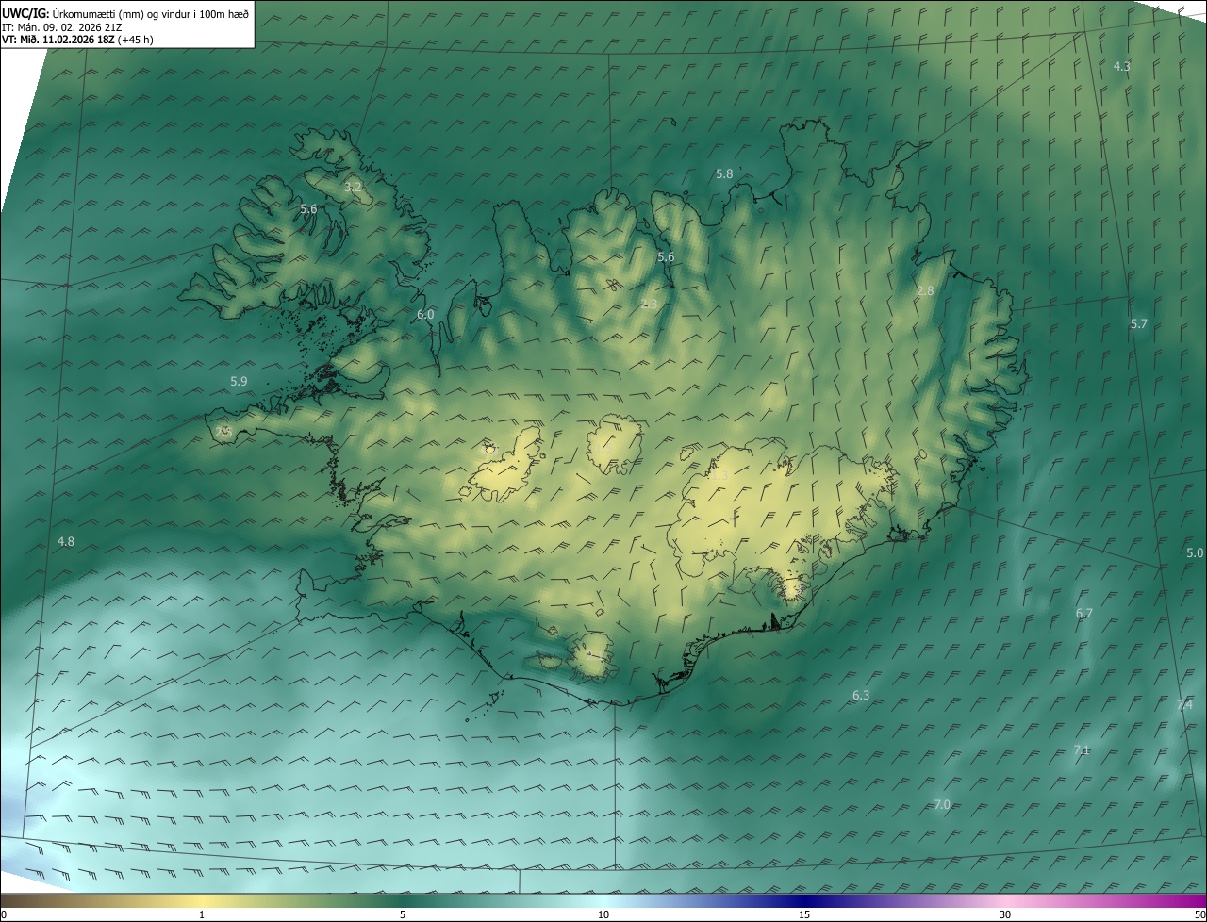Viewport: 1207px width, 922px height.
Task: Click the color scale tick label 10
Action: click(x=603, y=914)
